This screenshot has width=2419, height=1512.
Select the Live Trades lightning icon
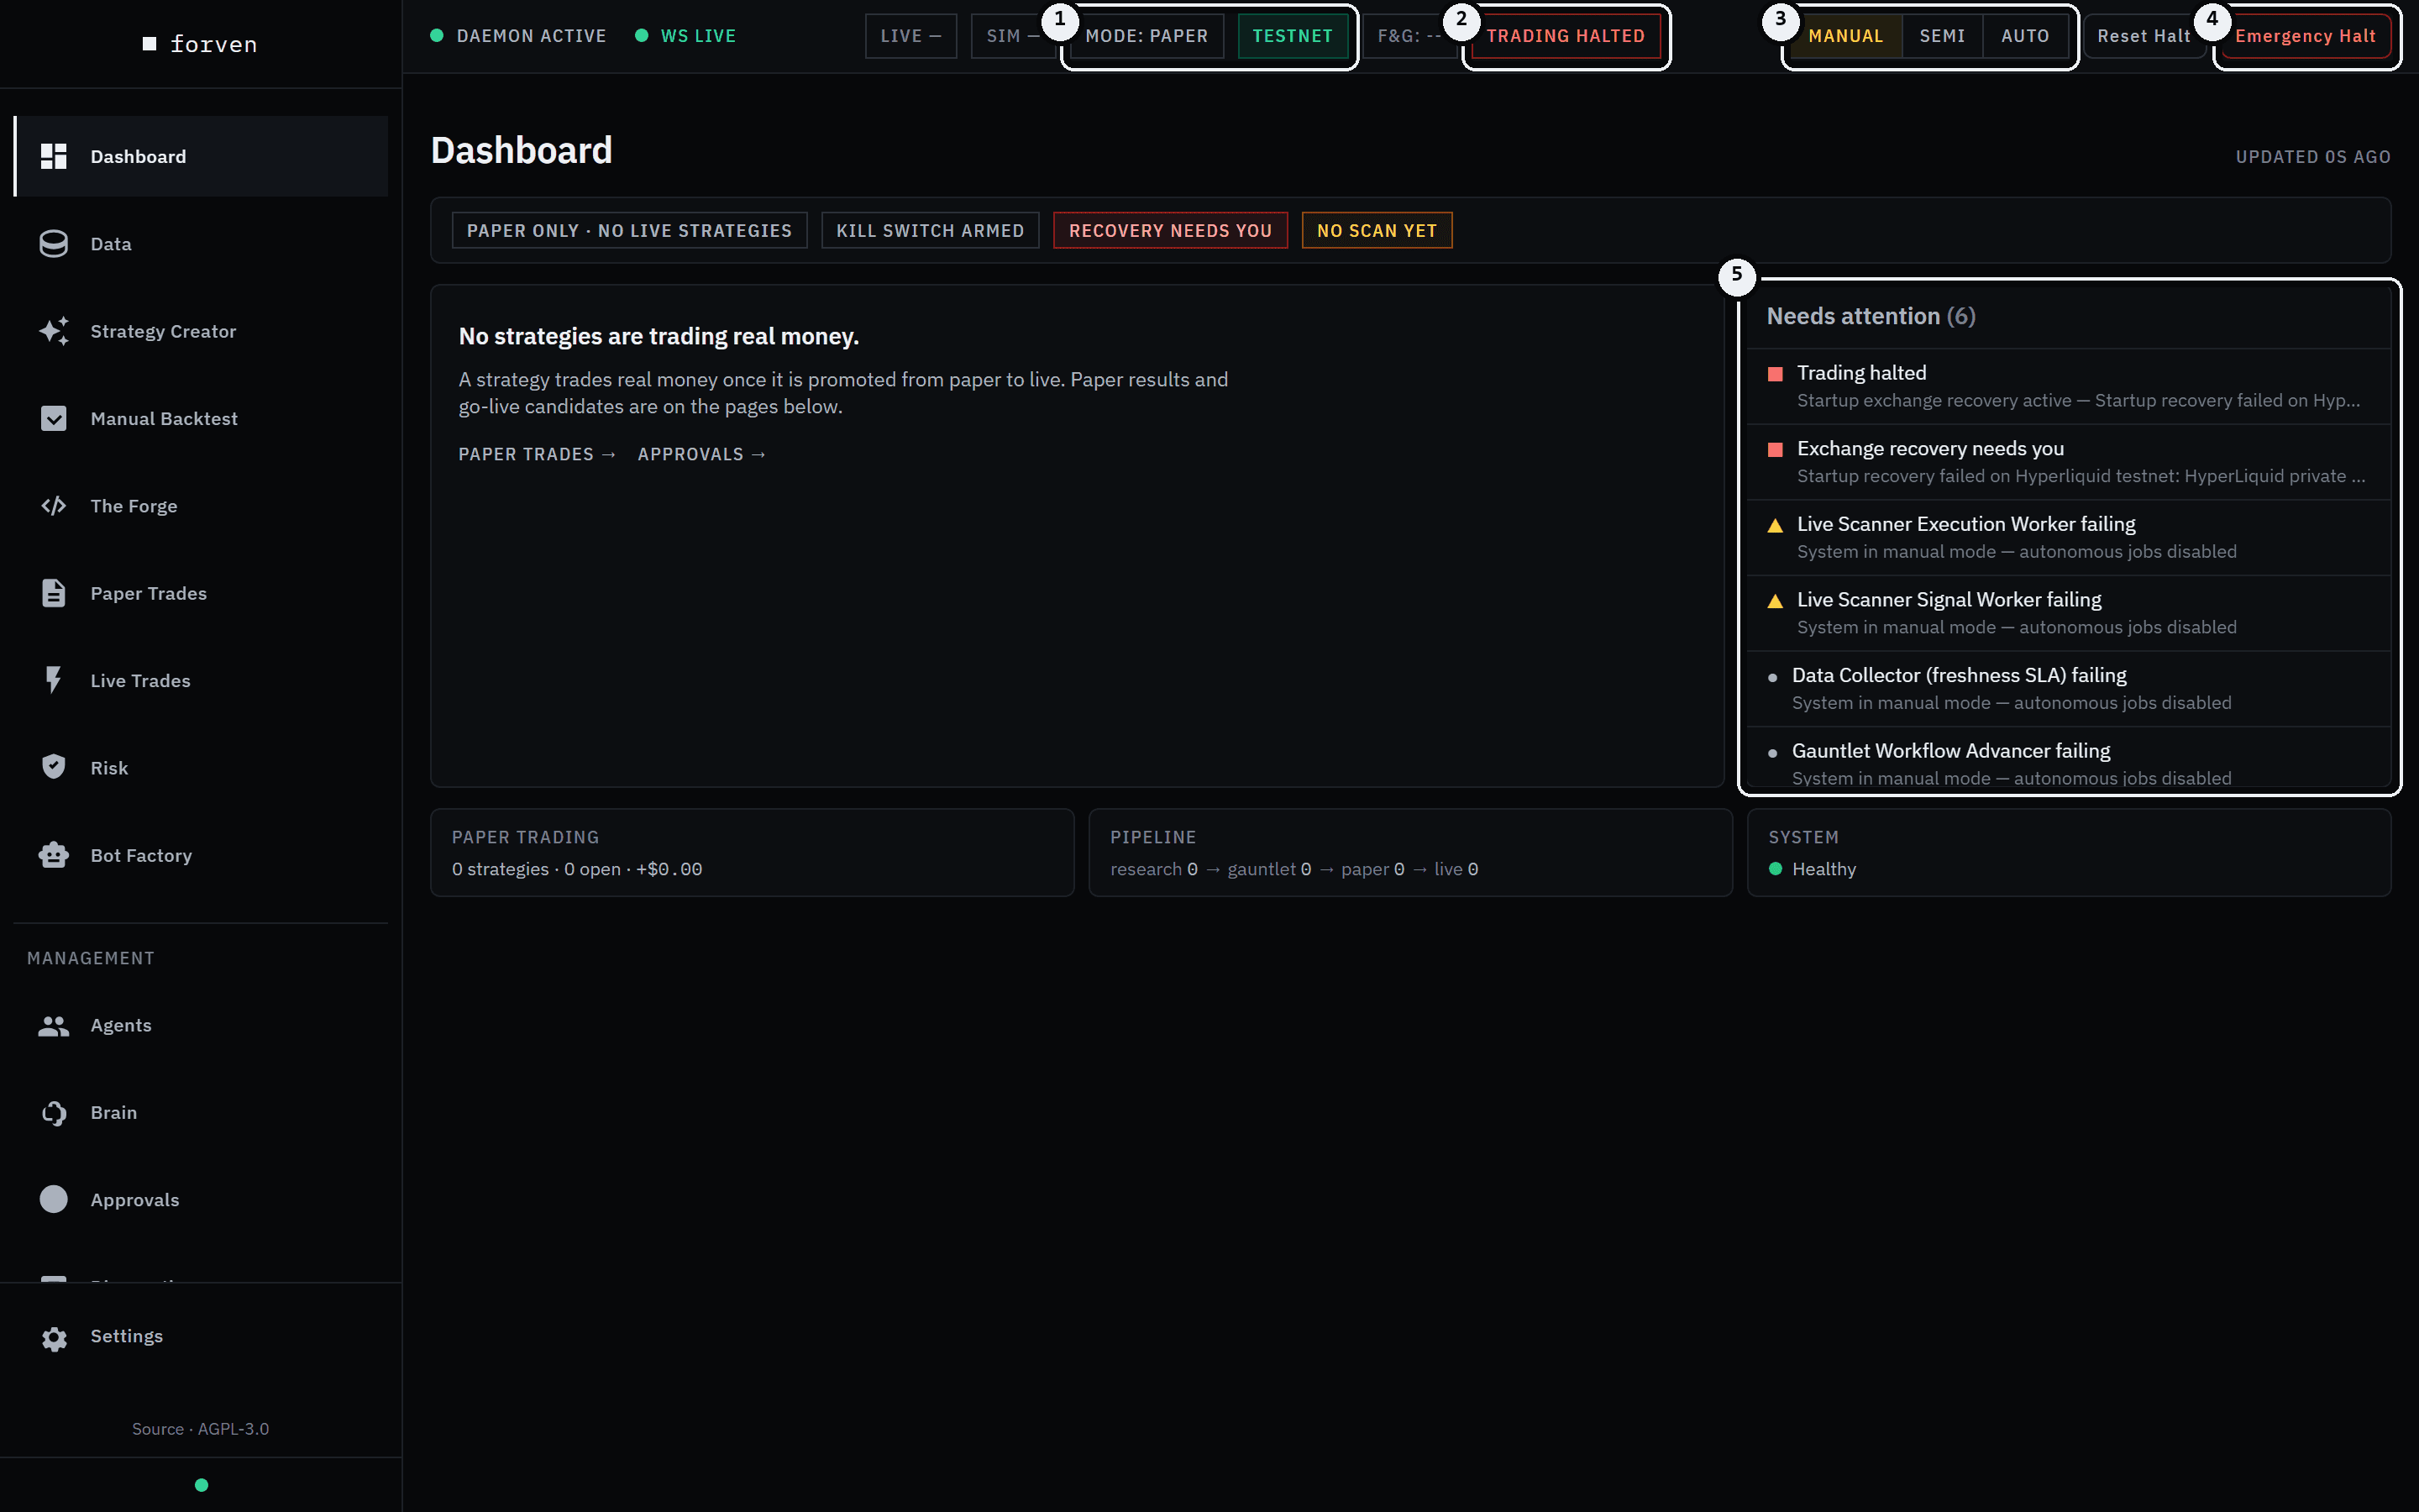(54, 680)
